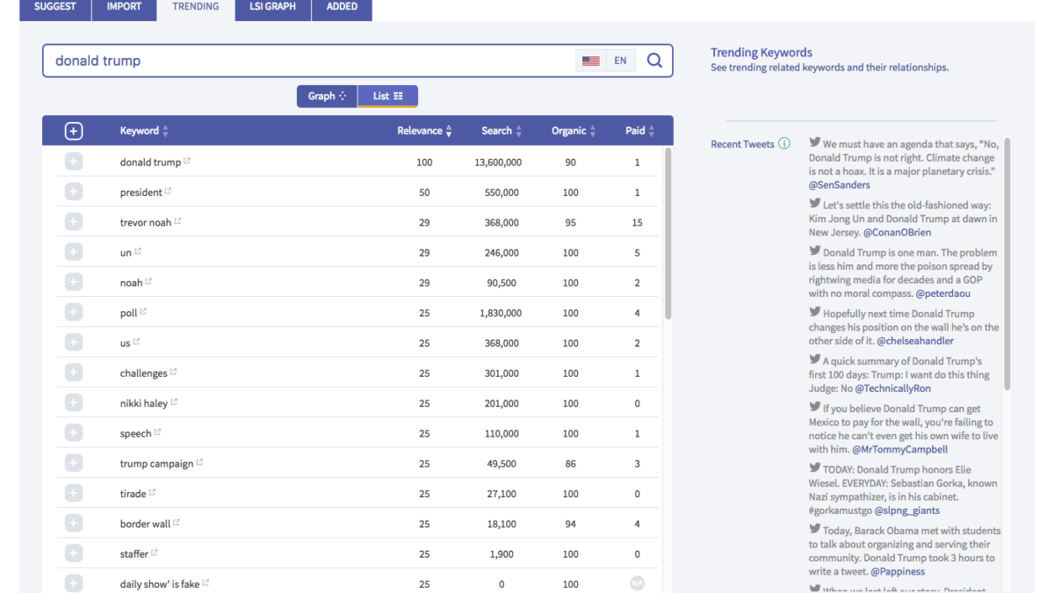Add the 'nikki haley' keyword row
Viewport: 1054px width, 593px height.
[x=74, y=402]
